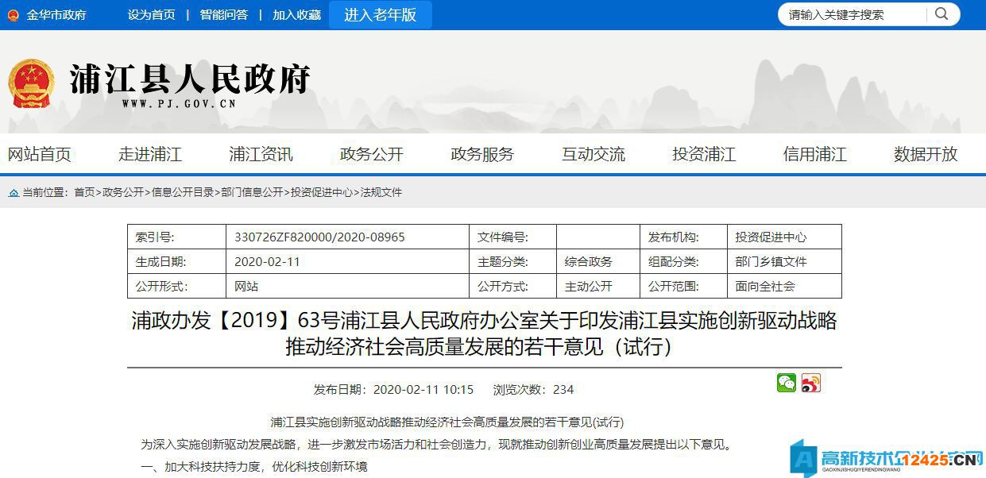Open the 互动交流 navigation menu

592,155
